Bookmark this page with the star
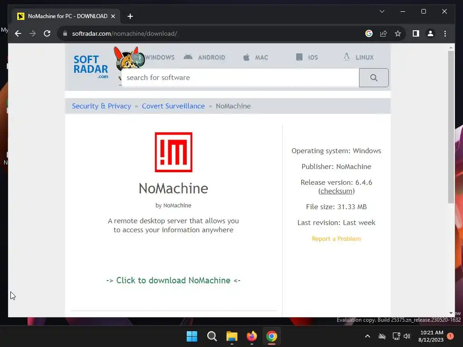 [398, 33]
